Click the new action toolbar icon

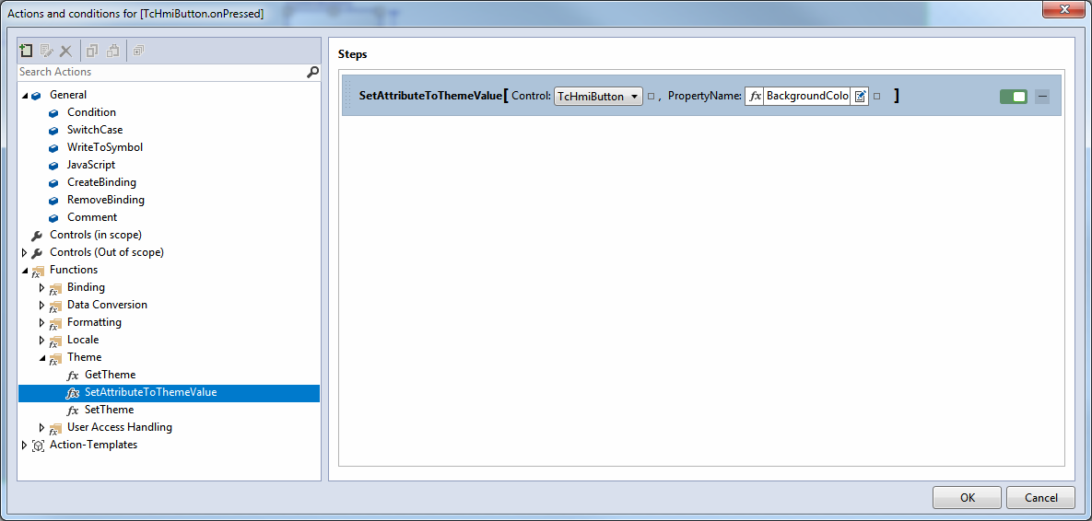click(27, 51)
